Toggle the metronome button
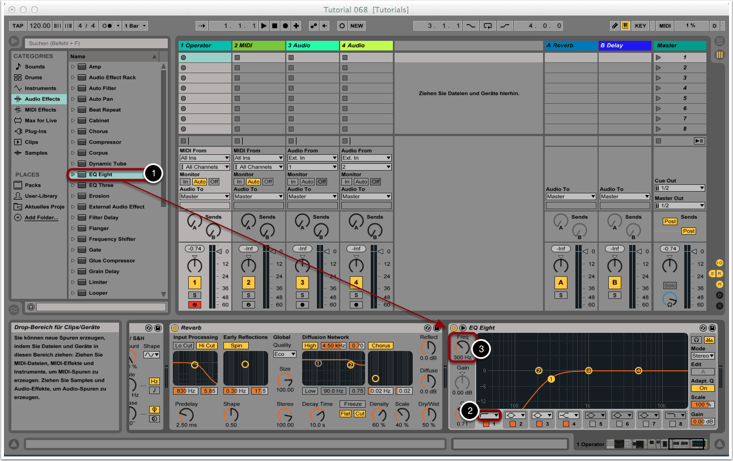Viewport: 733px width, 461px height. pos(107,26)
